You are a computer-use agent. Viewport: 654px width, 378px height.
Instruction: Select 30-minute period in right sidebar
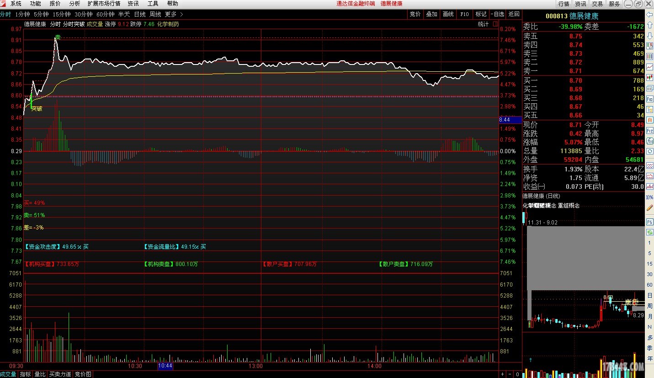(x=649, y=274)
